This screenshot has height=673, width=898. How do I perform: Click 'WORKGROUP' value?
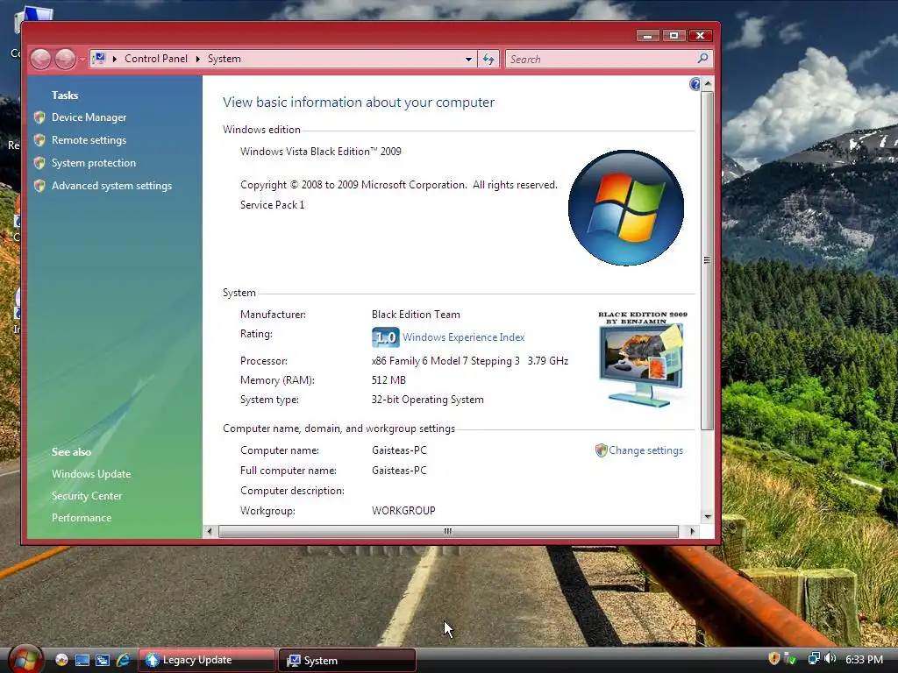coord(403,511)
